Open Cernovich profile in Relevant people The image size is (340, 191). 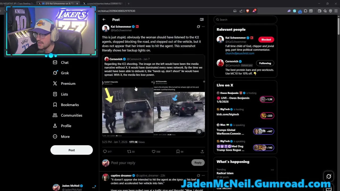point(232,61)
